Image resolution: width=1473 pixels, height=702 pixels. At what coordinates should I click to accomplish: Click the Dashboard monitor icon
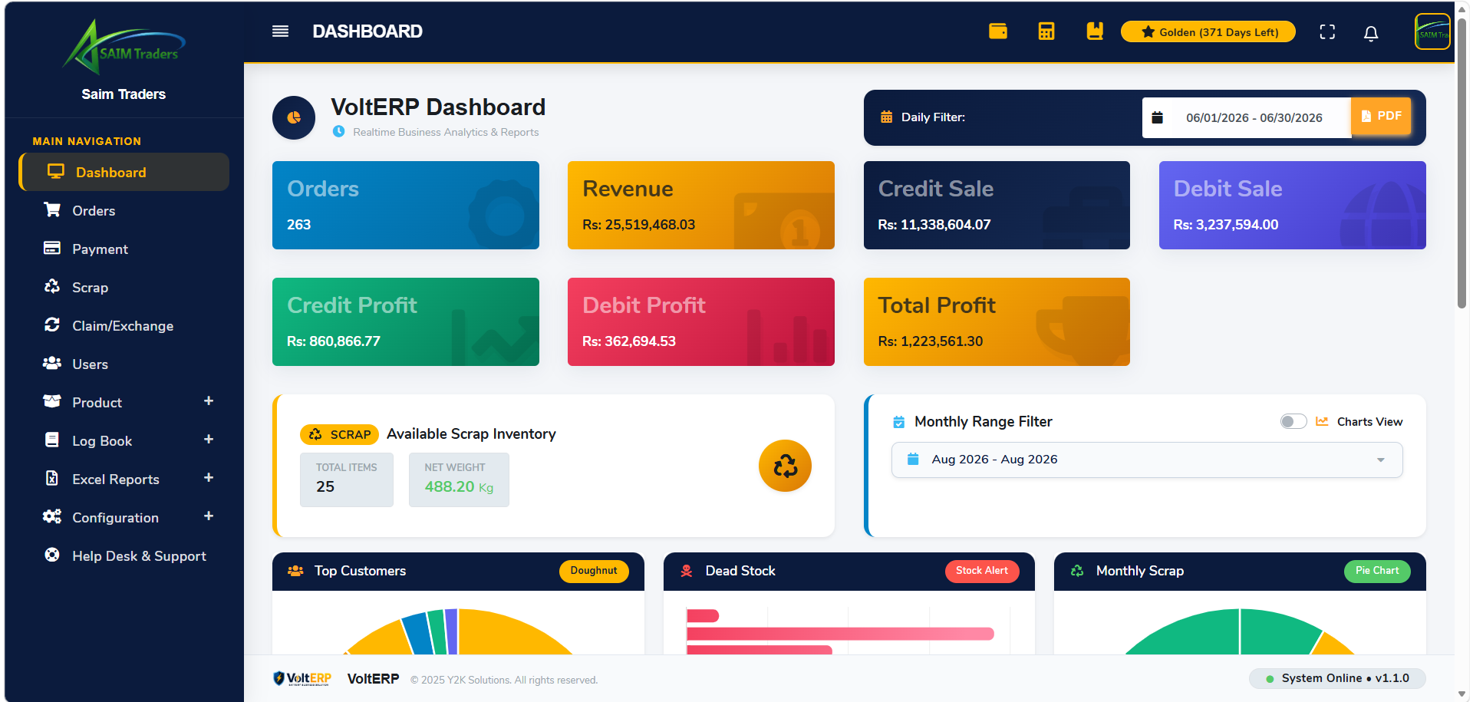56,171
